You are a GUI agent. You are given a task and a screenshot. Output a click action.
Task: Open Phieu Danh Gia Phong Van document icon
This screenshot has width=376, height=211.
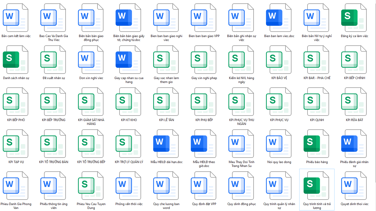coord(15,186)
